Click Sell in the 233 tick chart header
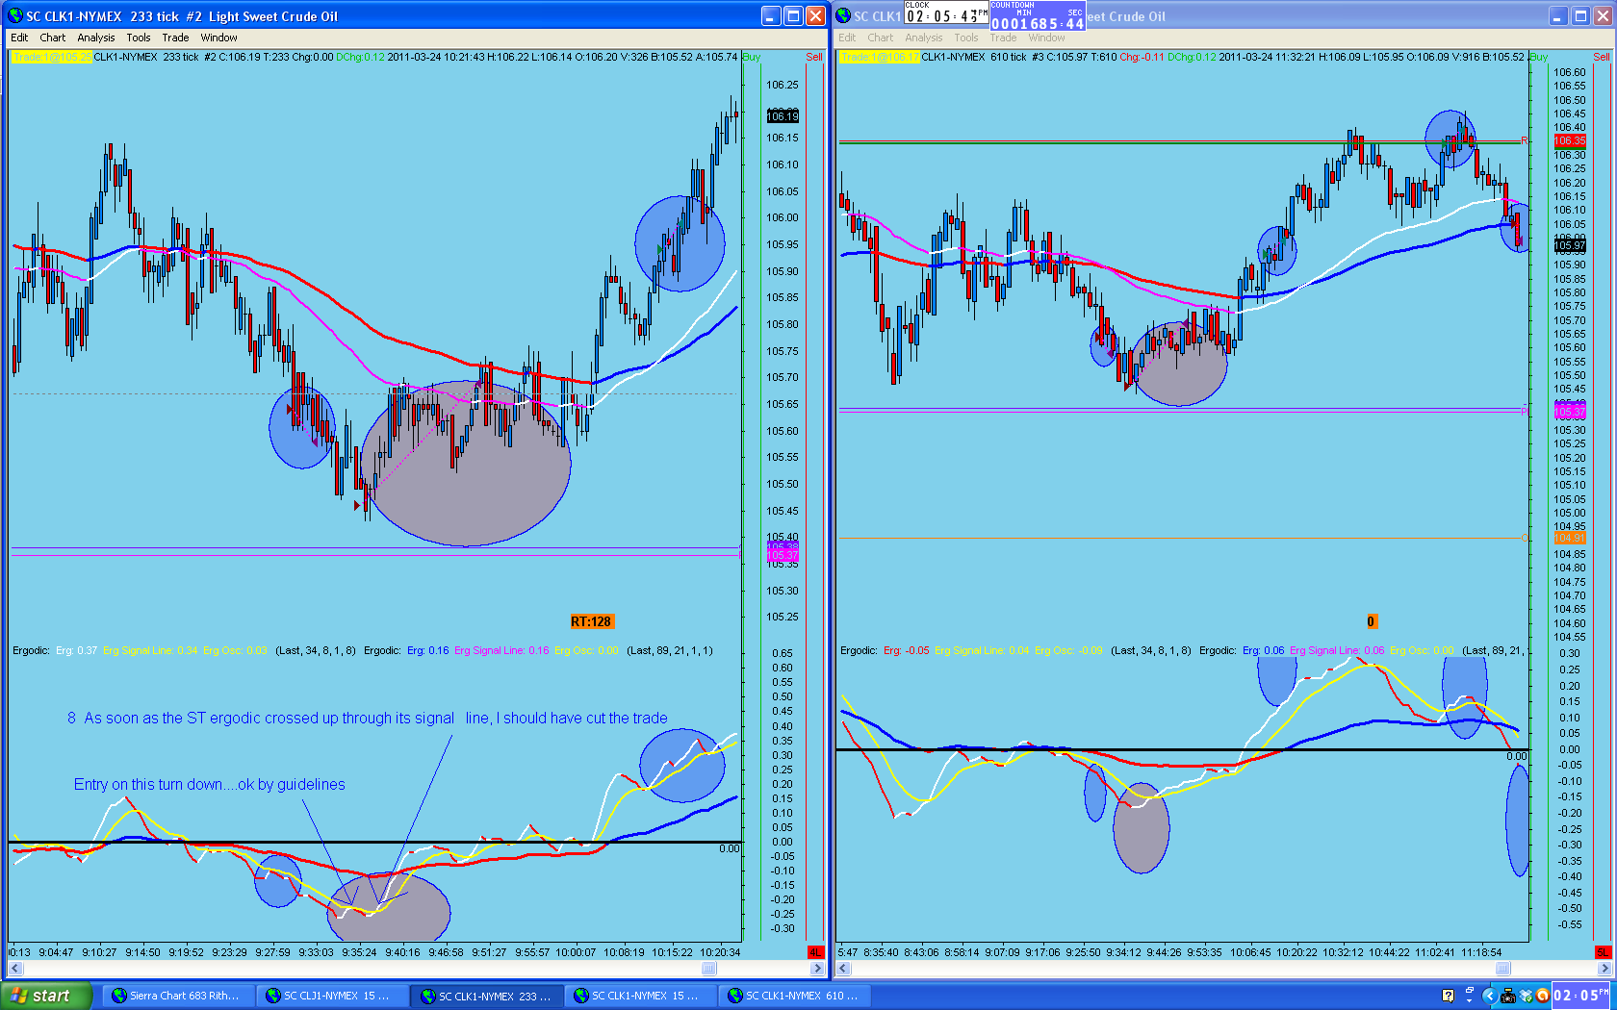Image resolution: width=1617 pixels, height=1010 pixels. 814,57
